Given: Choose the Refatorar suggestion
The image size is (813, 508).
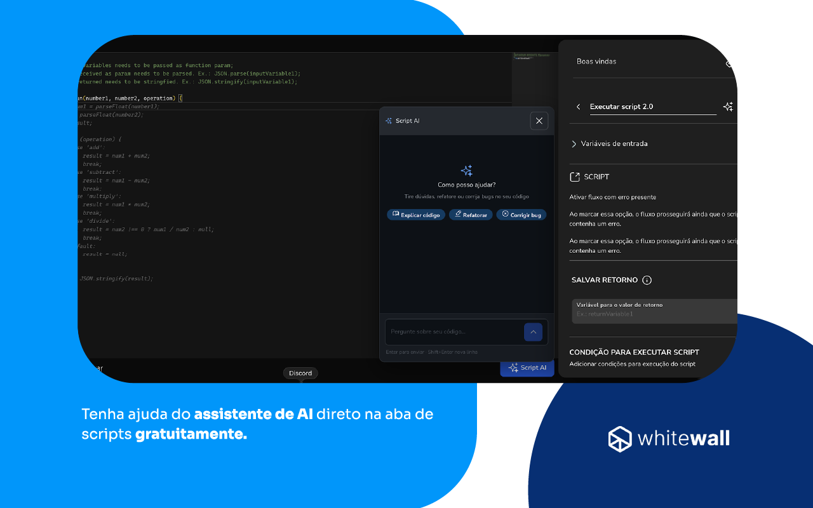Looking at the screenshot, I should pos(471,215).
